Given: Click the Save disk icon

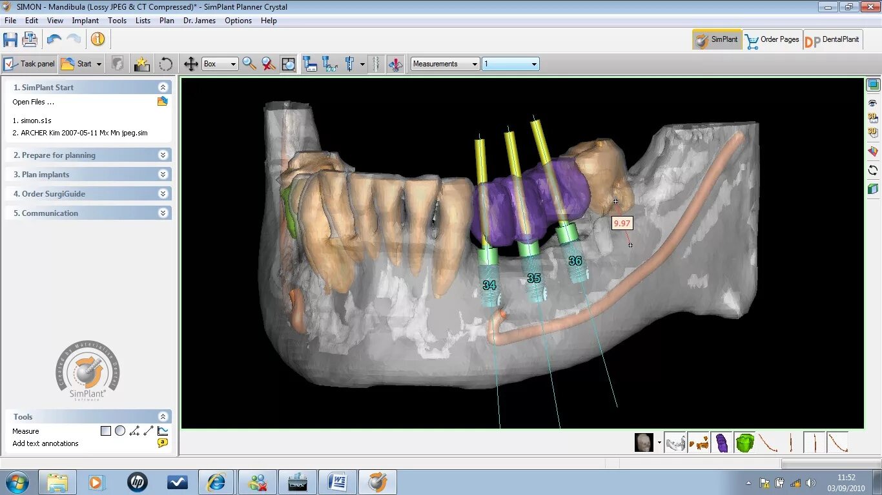Looking at the screenshot, I should (x=10, y=39).
